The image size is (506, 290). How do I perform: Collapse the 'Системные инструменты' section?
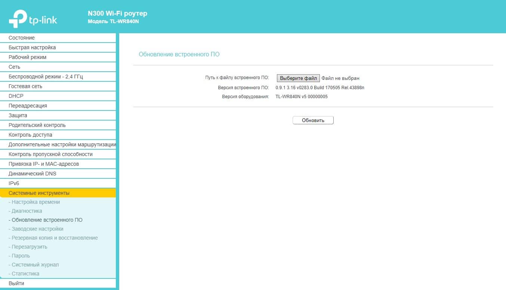tap(39, 193)
